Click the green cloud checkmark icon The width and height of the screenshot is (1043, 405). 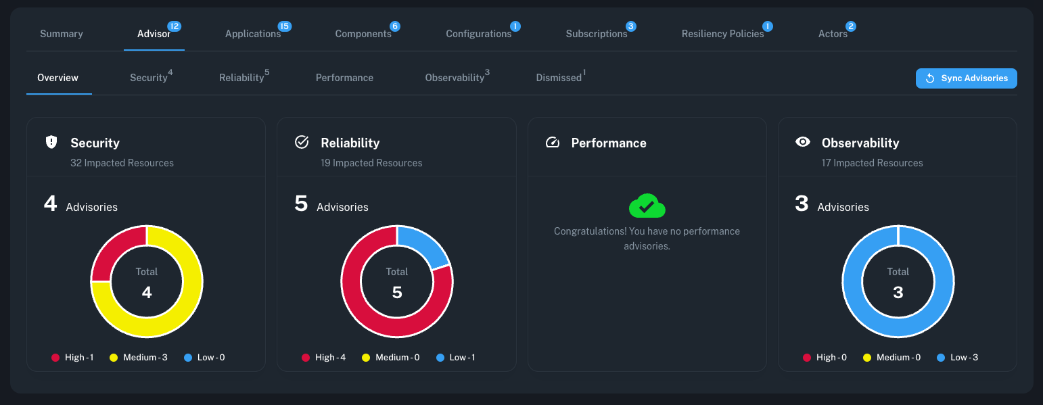click(647, 206)
